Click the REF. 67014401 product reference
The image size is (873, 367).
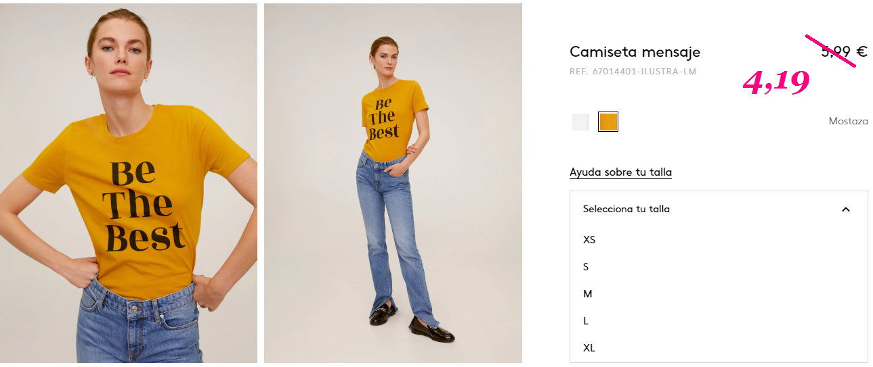coord(633,72)
